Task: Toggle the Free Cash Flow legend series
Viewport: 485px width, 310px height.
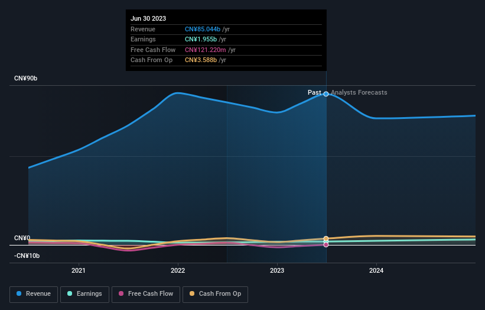Action: [146, 294]
